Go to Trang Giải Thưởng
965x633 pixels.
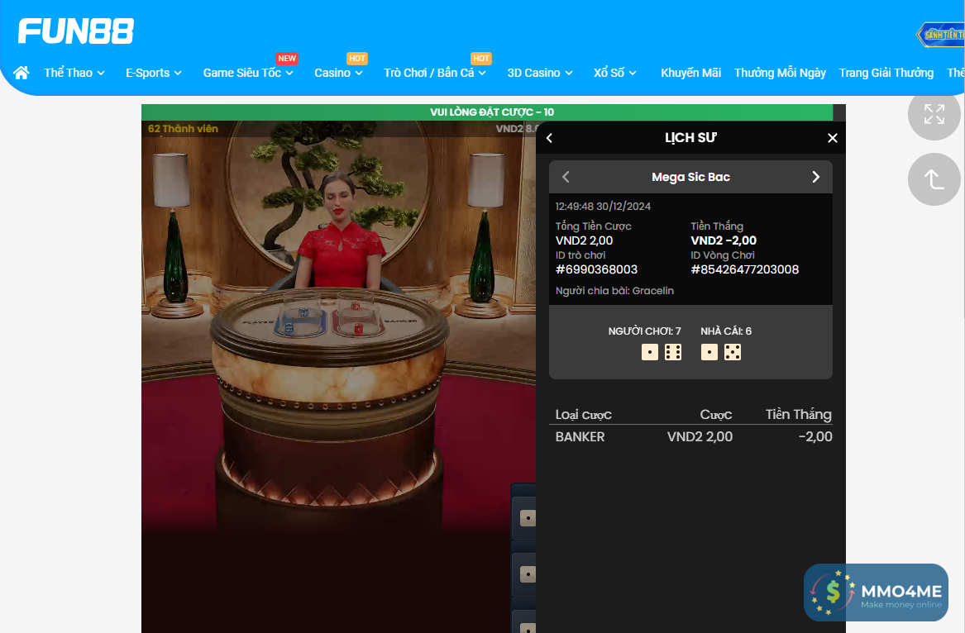pos(886,73)
